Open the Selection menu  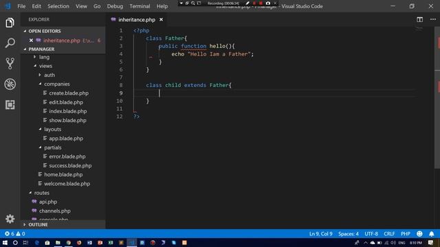click(58, 6)
